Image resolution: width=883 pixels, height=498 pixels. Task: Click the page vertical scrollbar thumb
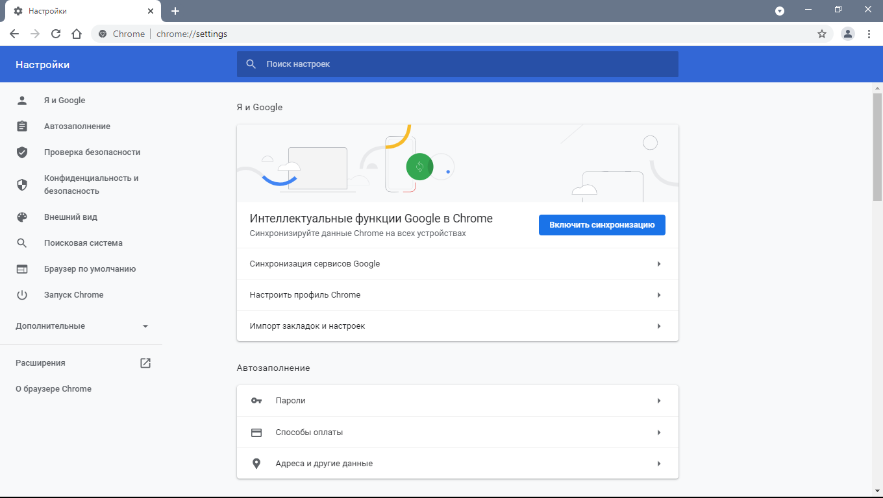point(877,147)
